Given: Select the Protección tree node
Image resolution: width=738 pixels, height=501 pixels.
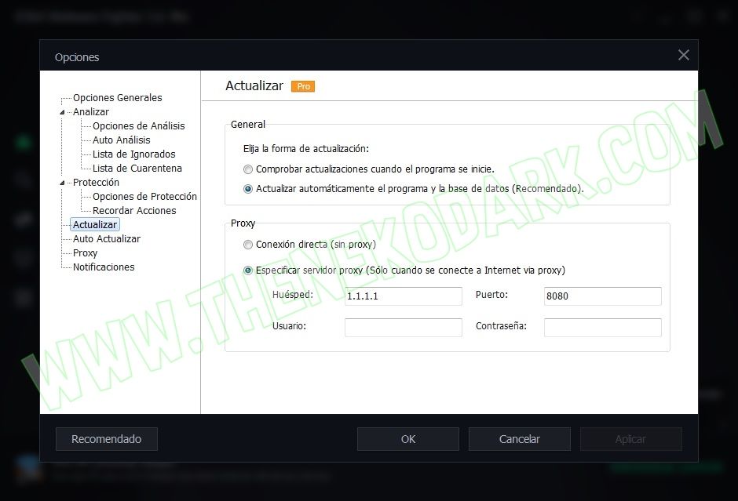Looking at the screenshot, I should 96,183.
